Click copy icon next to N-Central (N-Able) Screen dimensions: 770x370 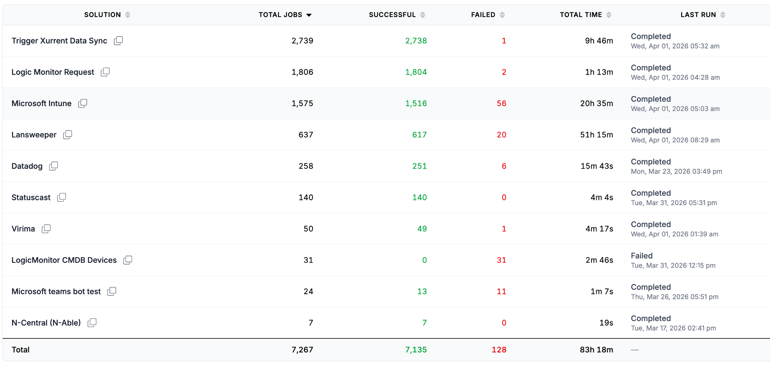(x=92, y=323)
